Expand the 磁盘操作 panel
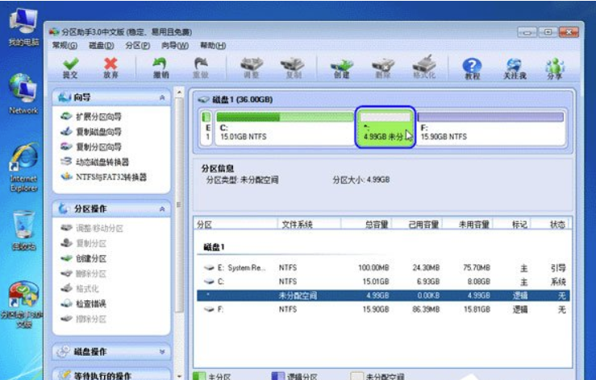The image size is (596, 380). (162, 352)
